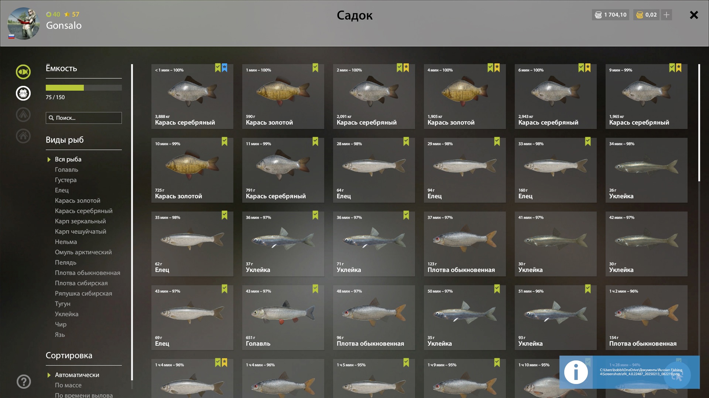Click the plus icon to add gold
This screenshot has width=709, height=398.
[667, 15]
